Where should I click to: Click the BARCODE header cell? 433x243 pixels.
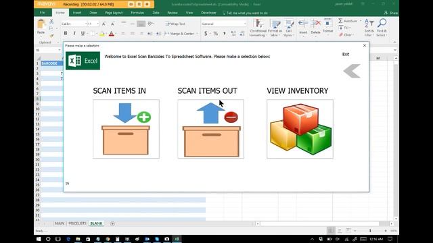pos(52,63)
